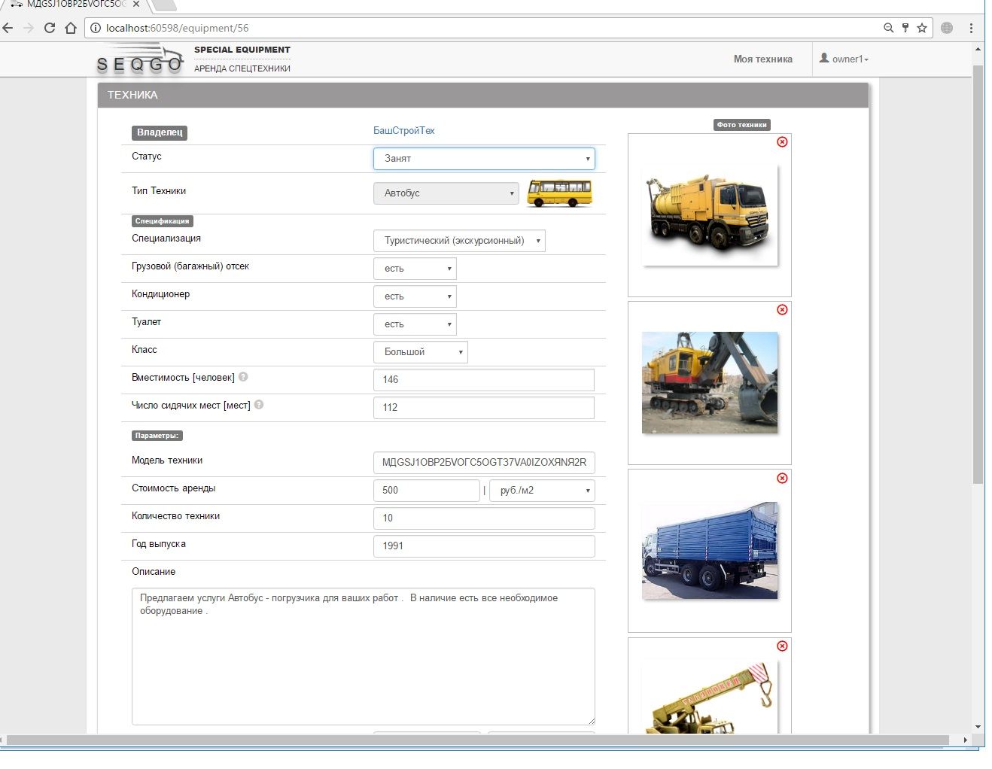Viewport: 992px width, 769px height.
Task: Open Кондиционер dropdown
Action: [415, 296]
